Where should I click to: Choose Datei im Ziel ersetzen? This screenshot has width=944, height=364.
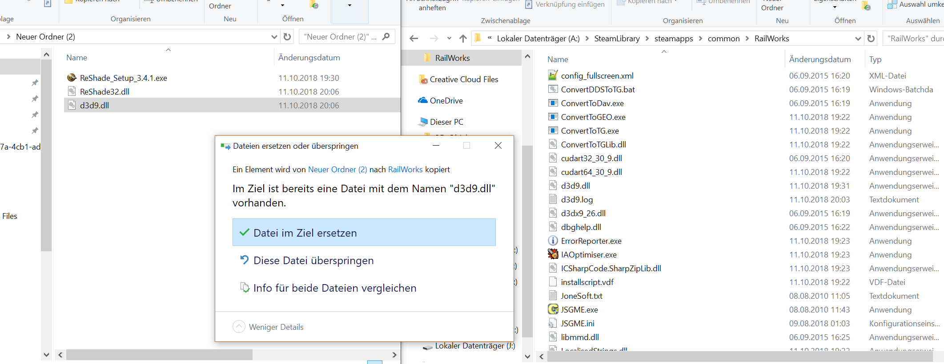[364, 232]
